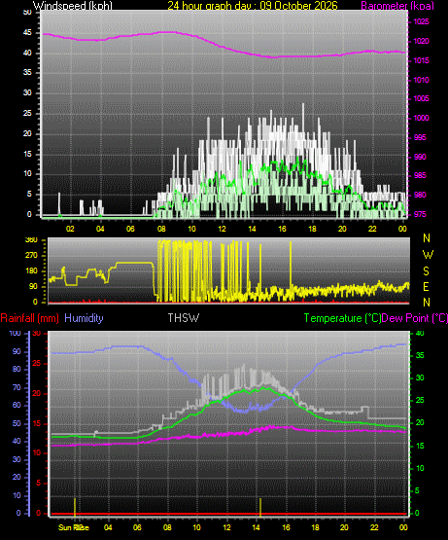Image resolution: width=448 pixels, height=540 pixels.
Task: Click hour 10 under the temperature chart
Action: (x=196, y=527)
